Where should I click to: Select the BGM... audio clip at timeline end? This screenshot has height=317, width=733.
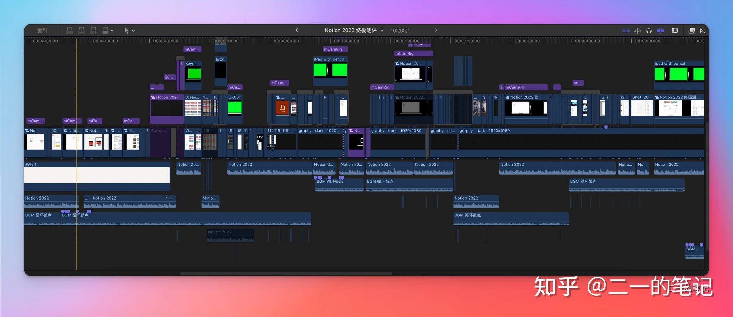[x=695, y=252]
